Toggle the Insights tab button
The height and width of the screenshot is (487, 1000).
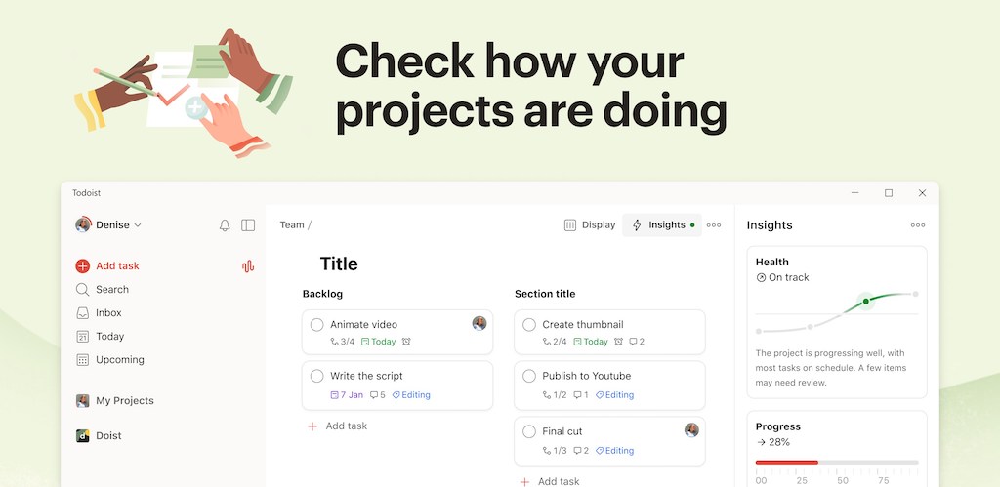(662, 225)
